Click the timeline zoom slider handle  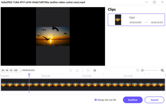point(142,70)
